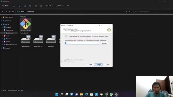Click the Search Downloads box

(153, 12)
